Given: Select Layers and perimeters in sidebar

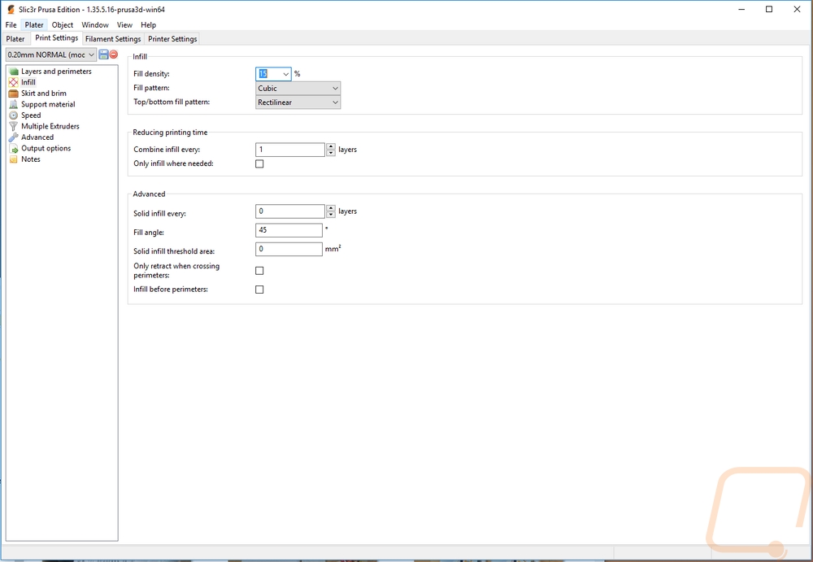Looking at the screenshot, I should tap(56, 72).
